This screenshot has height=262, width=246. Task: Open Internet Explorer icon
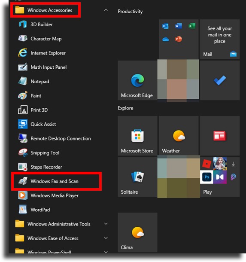click(23, 53)
